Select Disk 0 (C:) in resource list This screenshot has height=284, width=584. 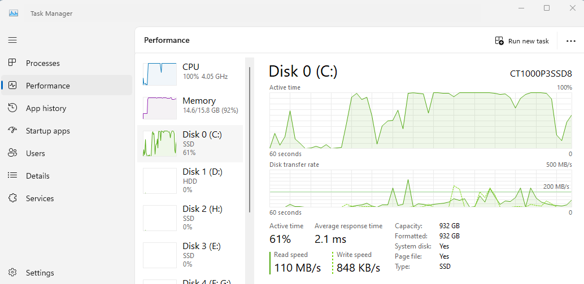pyautogui.click(x=190, y=143)
